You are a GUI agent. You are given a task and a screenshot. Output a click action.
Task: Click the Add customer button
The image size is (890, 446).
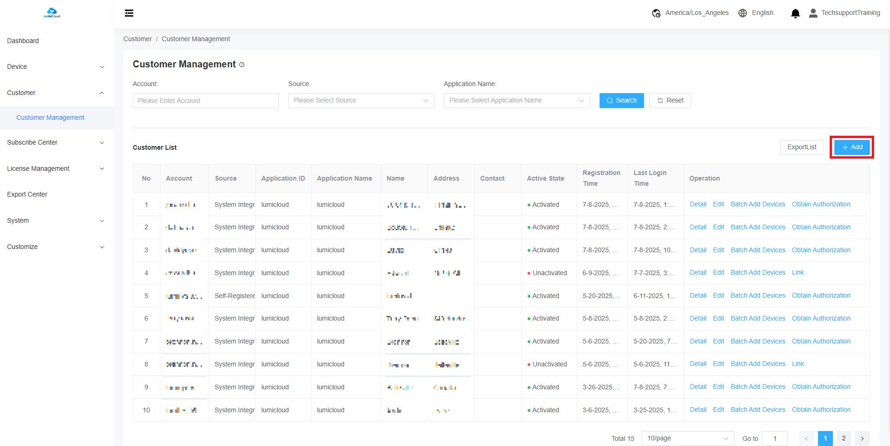[x=852, y=147]
